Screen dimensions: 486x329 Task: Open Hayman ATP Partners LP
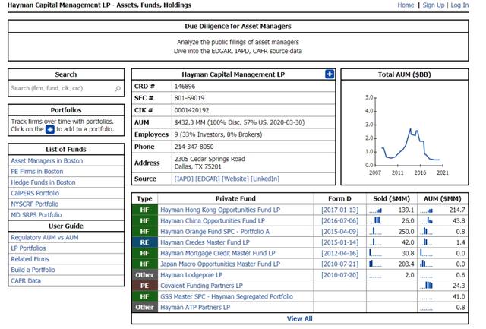click(195, 307)
